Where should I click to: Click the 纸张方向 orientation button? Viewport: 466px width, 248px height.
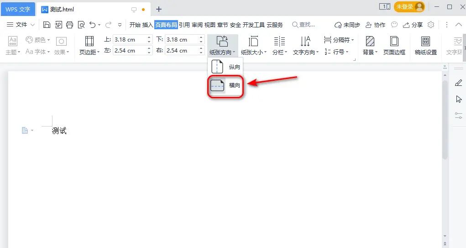[222, 46]
